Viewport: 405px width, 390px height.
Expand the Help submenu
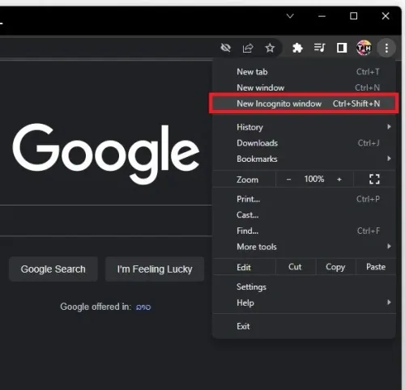[304, 303]
